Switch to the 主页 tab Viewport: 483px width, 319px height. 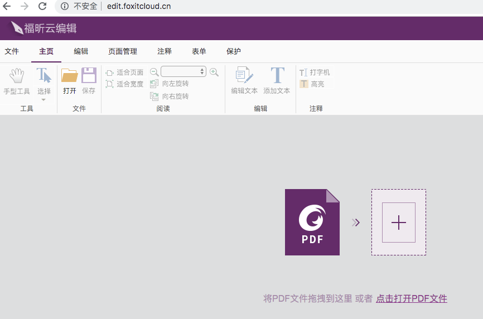pos(46,51)
